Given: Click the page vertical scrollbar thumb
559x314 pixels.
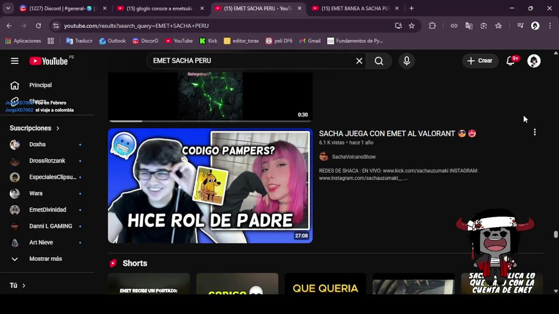Looking at the screenshot, I should click(556, 234).
